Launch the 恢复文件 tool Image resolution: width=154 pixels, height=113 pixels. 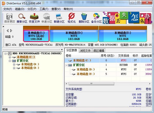(x=34, y=18)
